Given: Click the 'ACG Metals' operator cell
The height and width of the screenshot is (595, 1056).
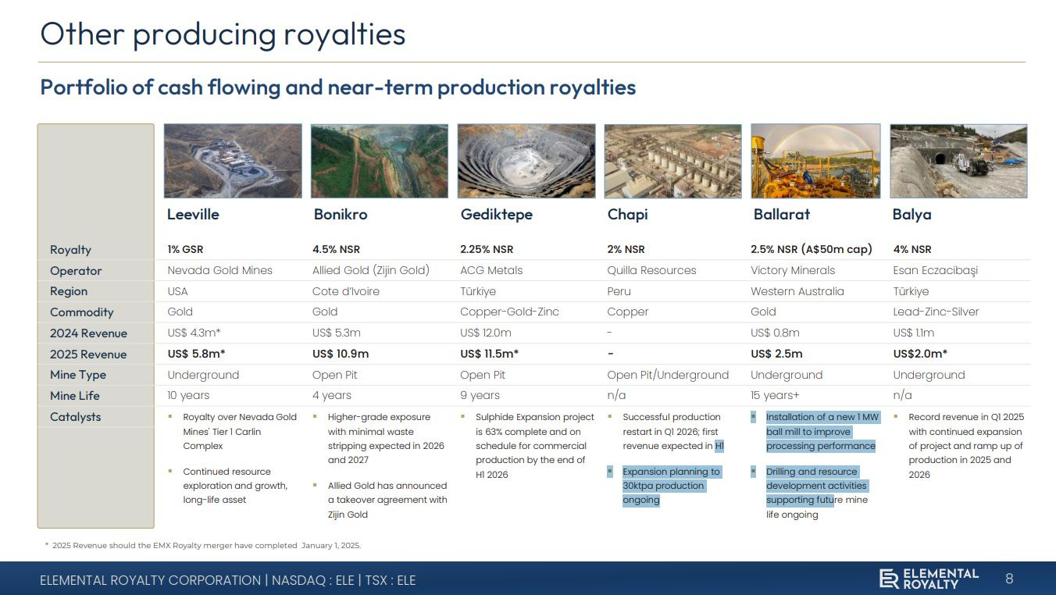Looking at the screenshot, I should 491,271.
